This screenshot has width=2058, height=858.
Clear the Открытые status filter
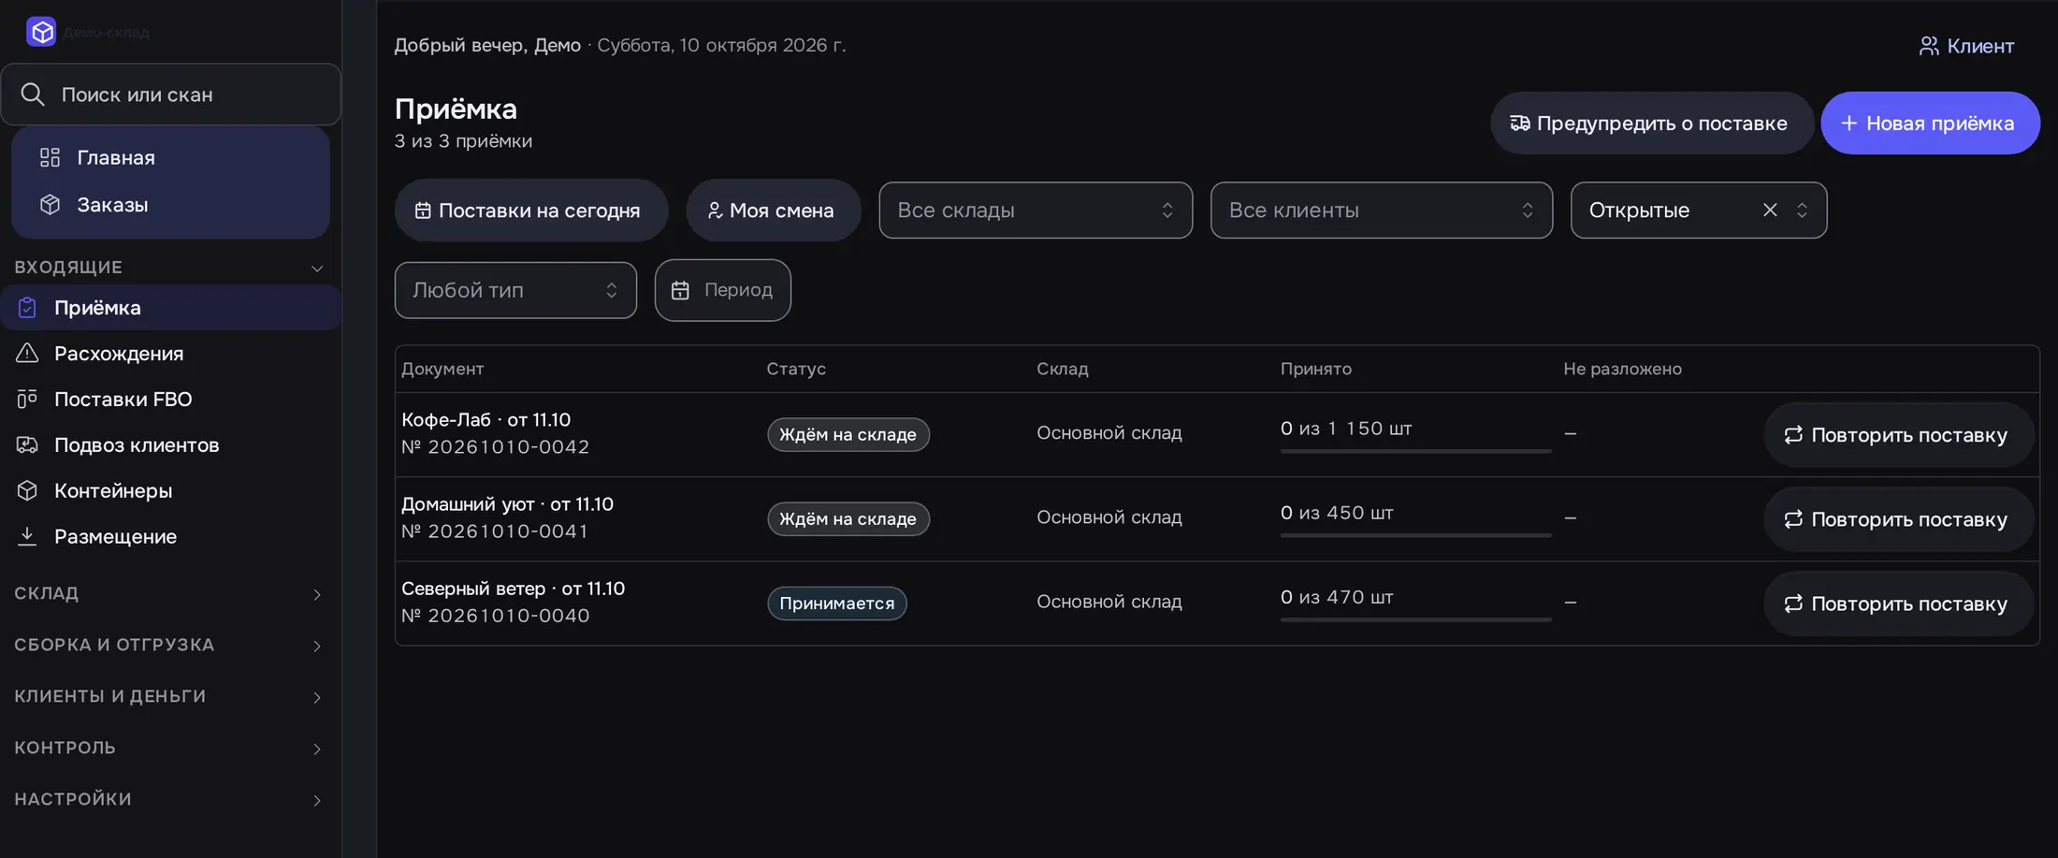(1770, 210)
